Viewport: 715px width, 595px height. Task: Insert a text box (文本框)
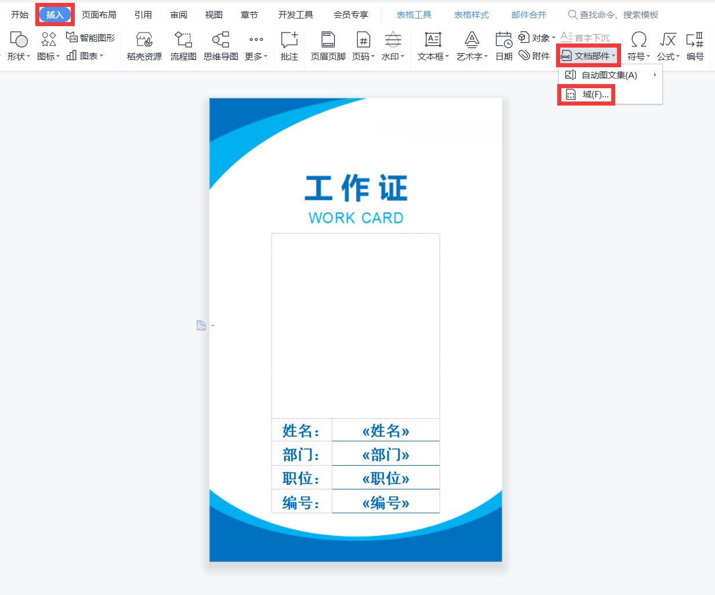tap(433, 46)
